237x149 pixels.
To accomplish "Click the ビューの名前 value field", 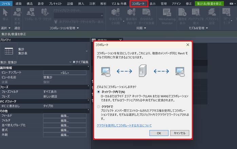I will [65, 77].
